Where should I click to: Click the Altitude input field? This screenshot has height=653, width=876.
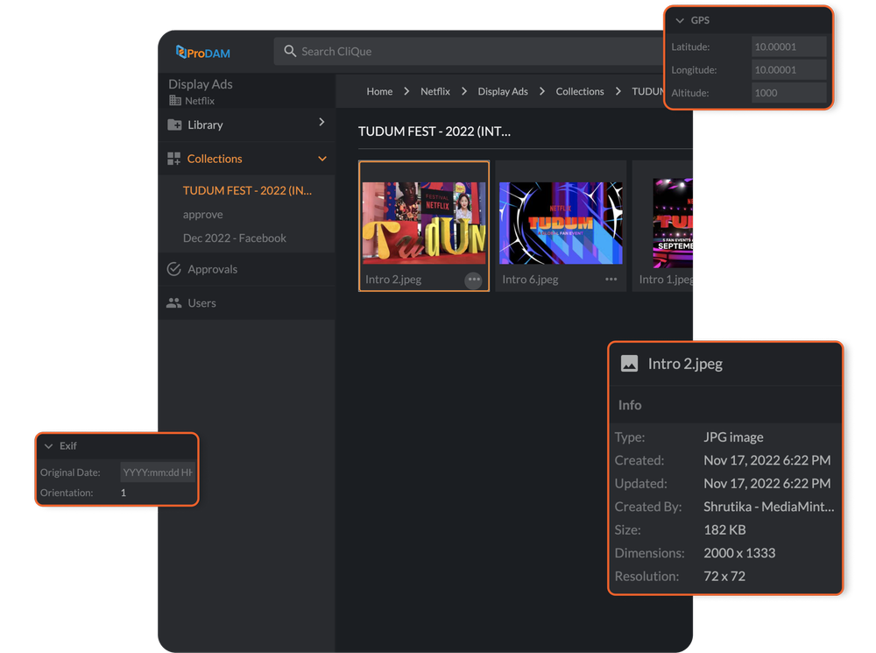(x=788, y=93)
